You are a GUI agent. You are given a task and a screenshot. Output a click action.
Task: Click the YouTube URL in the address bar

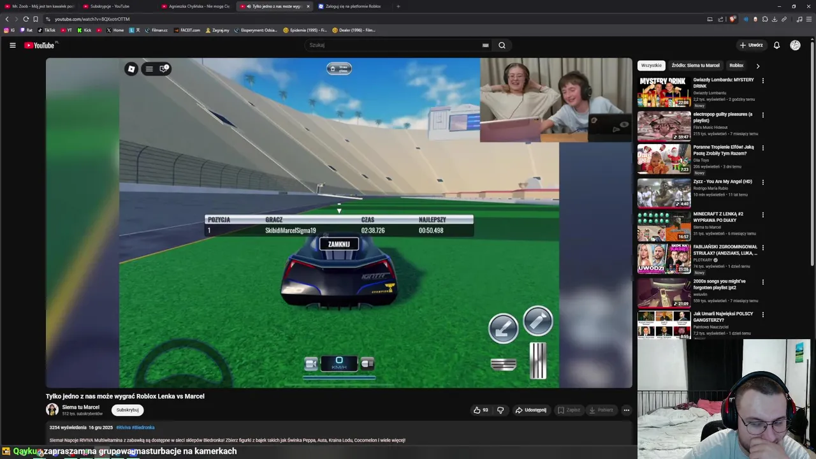click(x=92, y=19)
